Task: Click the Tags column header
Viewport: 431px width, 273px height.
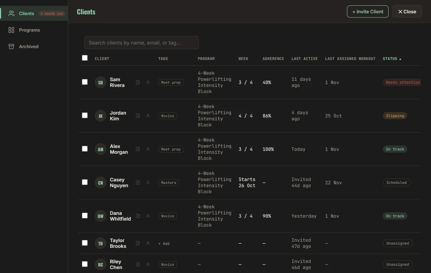Action: point(163,59)
